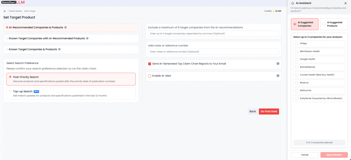
Task: Click the exclude target companies input field
Action: pos(213,34)
